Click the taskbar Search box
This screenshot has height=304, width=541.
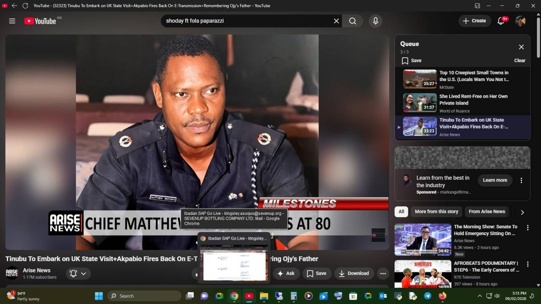click(144, 296)
